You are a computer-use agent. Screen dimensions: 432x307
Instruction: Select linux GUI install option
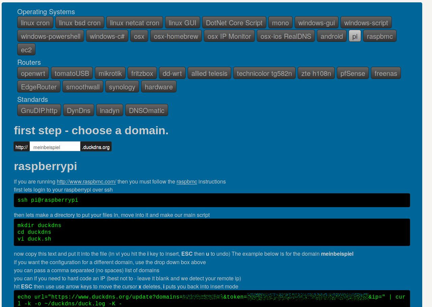pos(183,23)
